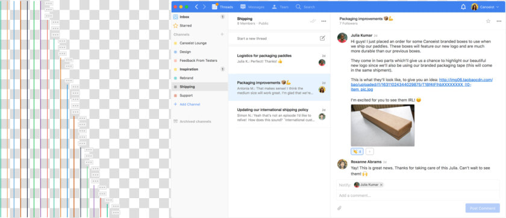Click the Shipping channel mute icon
This screenshot has height=218, width=506.
[313, 21]
